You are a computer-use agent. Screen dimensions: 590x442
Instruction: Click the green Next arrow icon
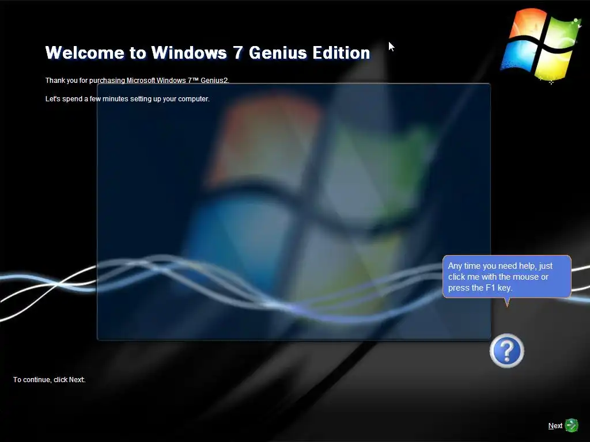coord(572,425)
